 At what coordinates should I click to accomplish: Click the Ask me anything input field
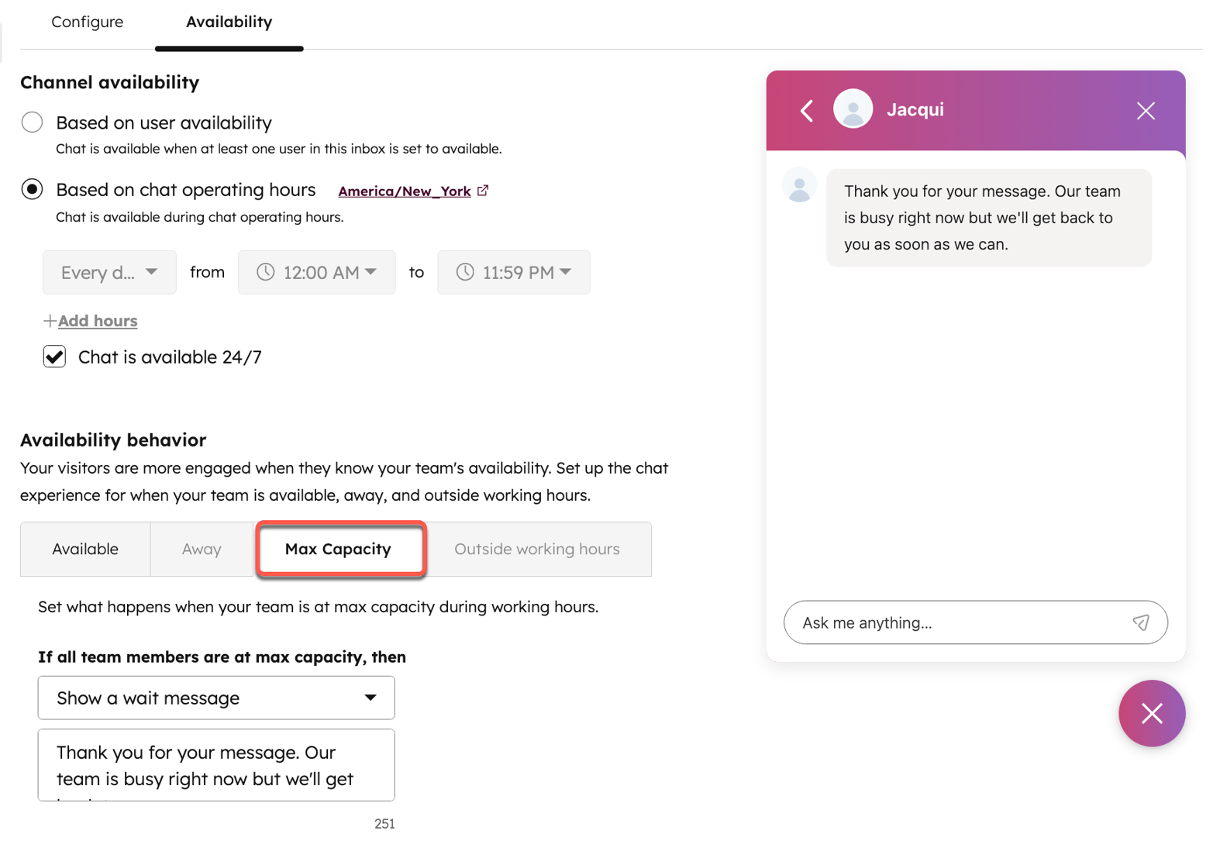click(x=976, y=622)
